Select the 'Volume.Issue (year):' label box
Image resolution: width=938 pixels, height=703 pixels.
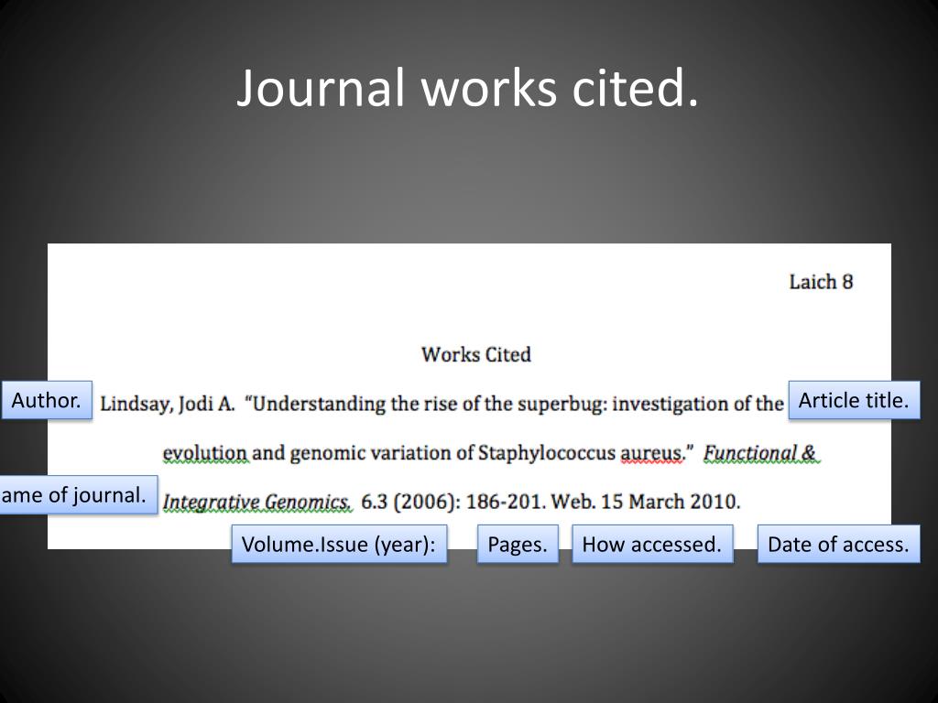339,544
